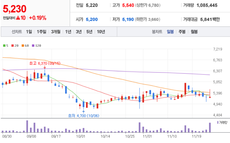The height and width of the screenshot is (143, 230).
Task: Switch line chart to 1년
Action: (x=68, y=32)
